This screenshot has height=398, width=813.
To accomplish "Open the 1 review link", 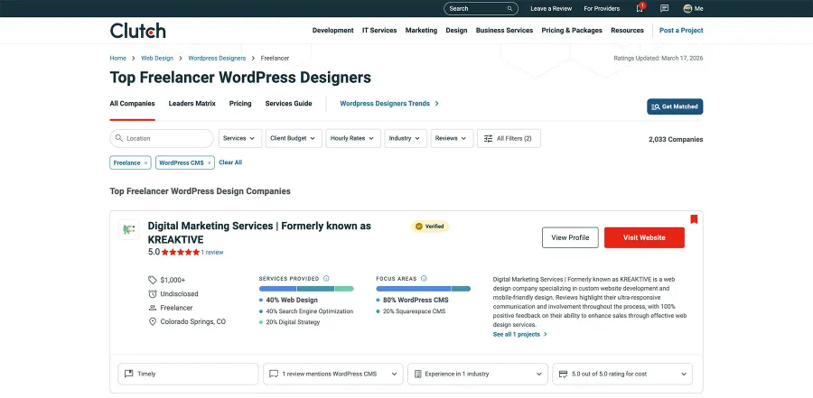I will coord(212,253).
